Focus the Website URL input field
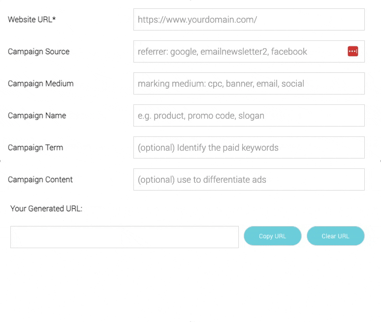This screenshot has width=381, height=322. (249, 20)
